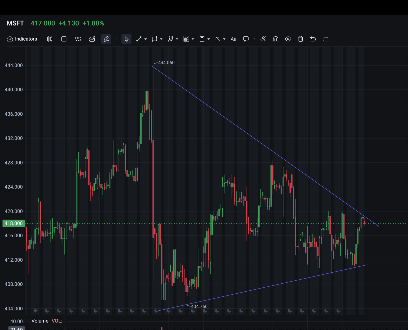Expand the line tools dropdown arrow
This screenshot has width=408, height=330.
[146, 39]
